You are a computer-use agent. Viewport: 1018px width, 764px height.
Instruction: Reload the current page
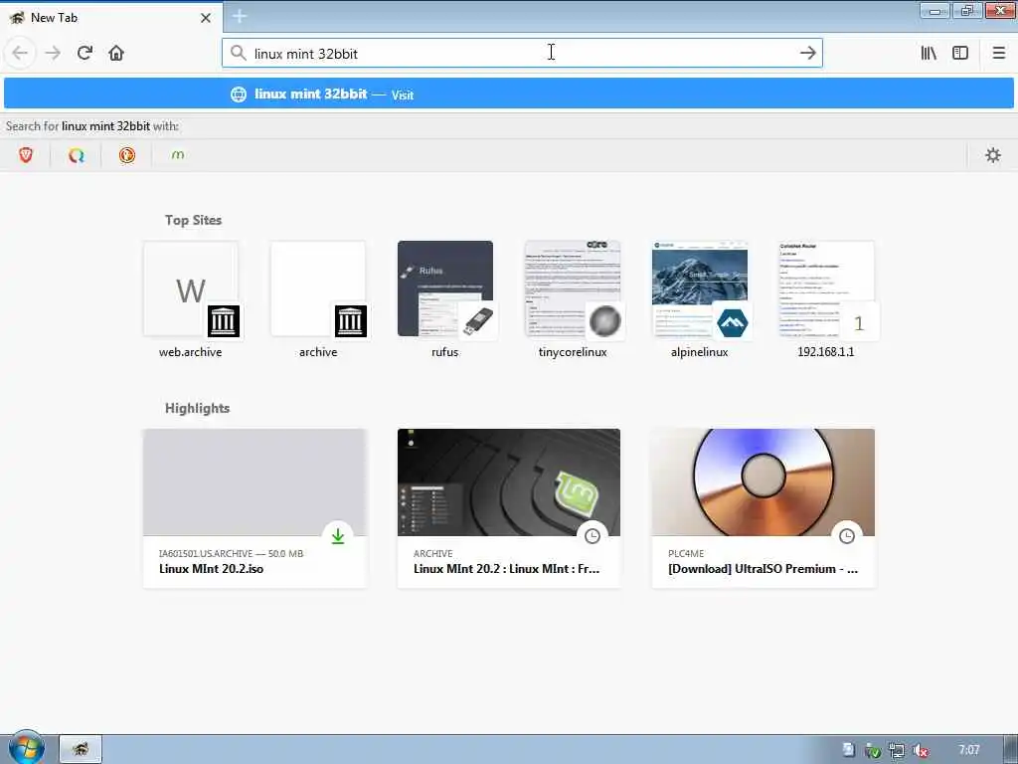[85, 54]
